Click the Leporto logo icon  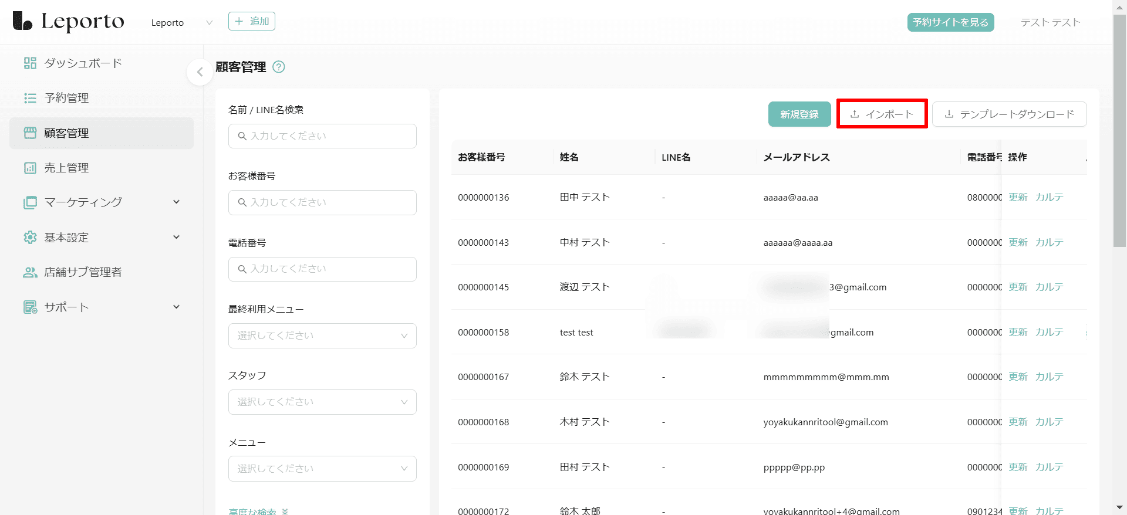22,21
